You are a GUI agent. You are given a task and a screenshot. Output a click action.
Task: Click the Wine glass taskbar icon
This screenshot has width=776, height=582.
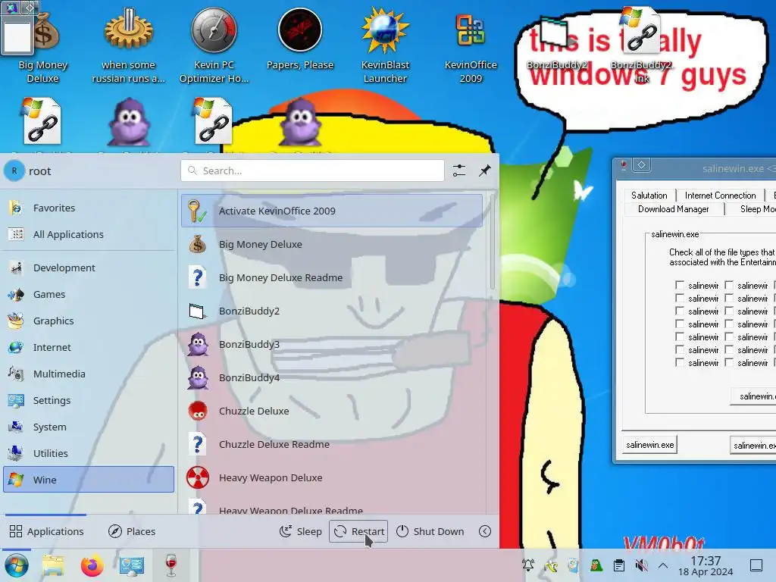[171, 565]
